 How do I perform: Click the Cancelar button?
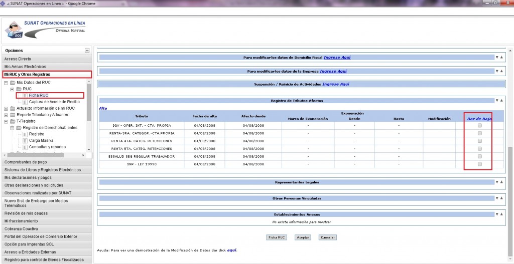tap(327, 237)
